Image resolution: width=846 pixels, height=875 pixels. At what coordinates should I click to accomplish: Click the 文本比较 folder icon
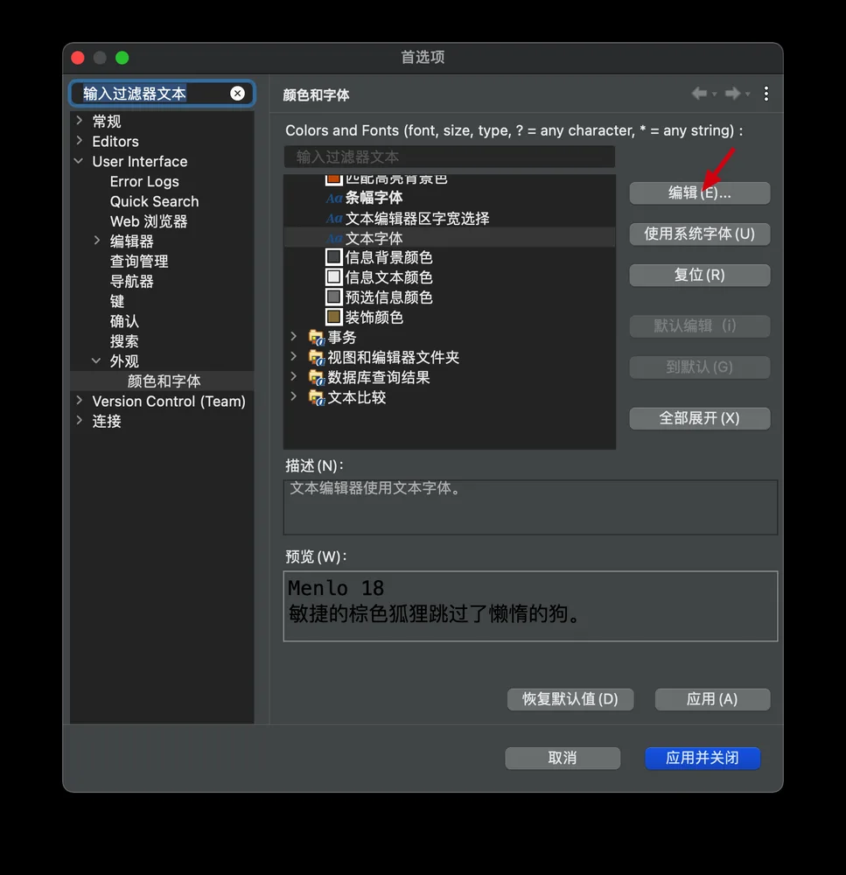pyautogui.click(x=317, y=398)
